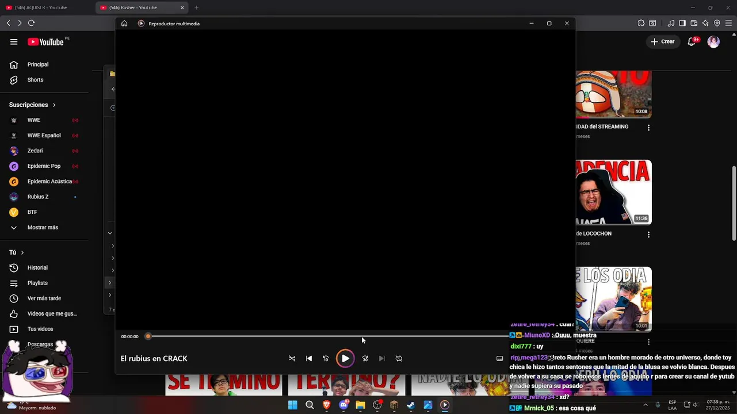Screen dimensions: 737x414
Task: Start playback with the media player Play button
Action: tap(345, 358)
